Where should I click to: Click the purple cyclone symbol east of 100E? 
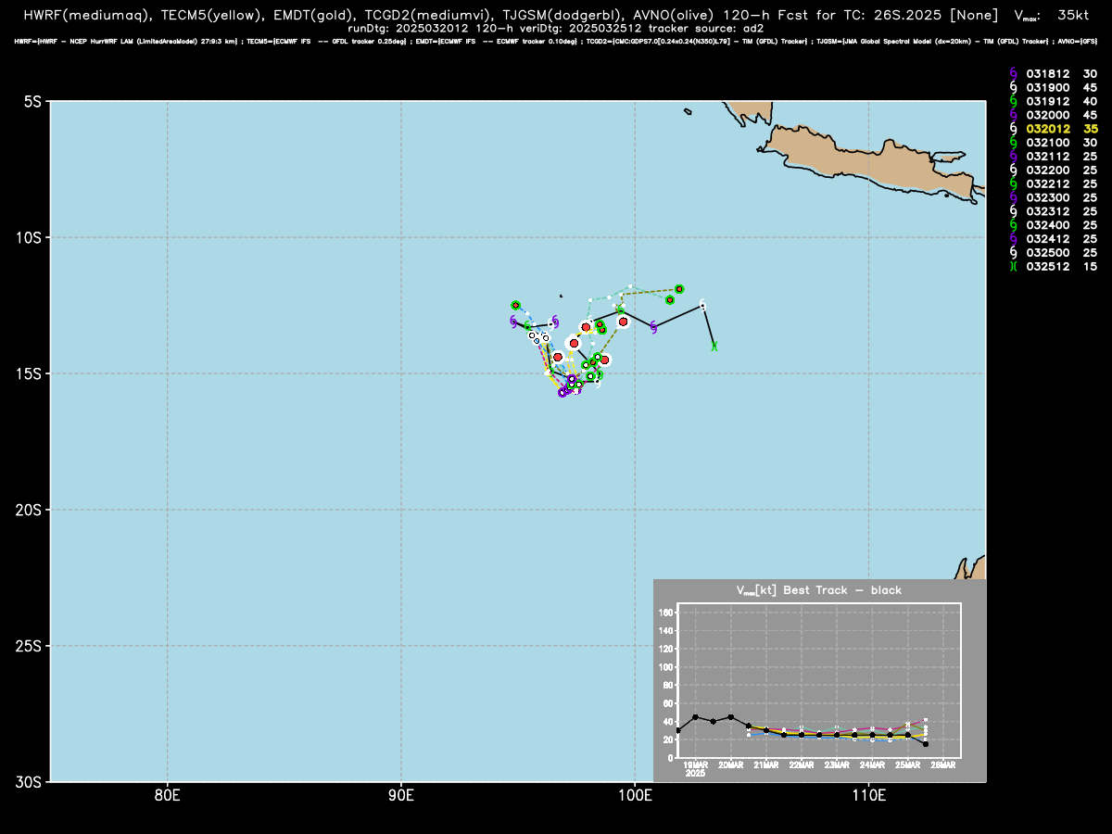pos(653,326)
